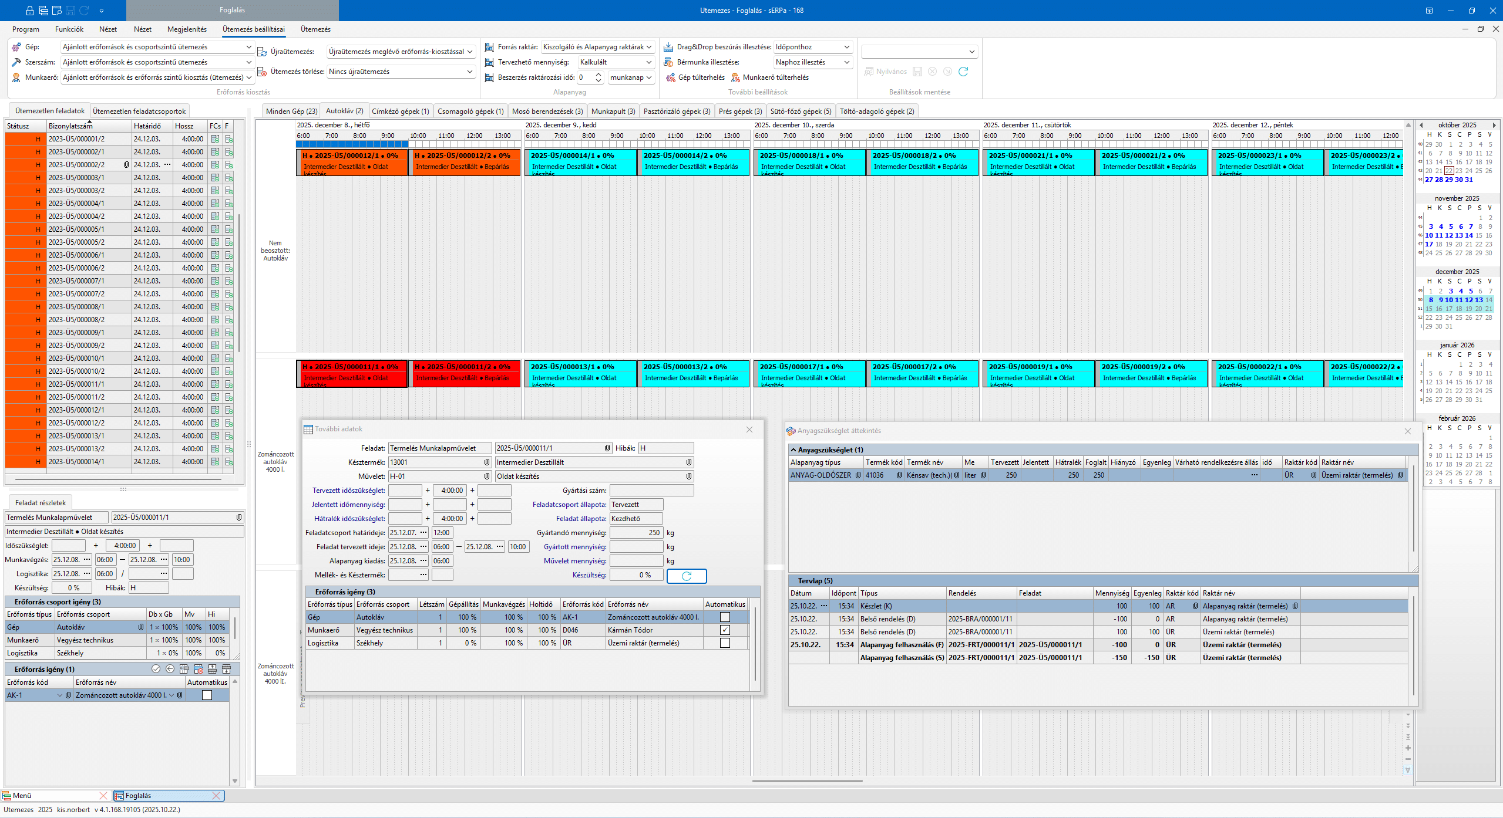Click Gép túlterhelés overload icon

click(670, 77)
